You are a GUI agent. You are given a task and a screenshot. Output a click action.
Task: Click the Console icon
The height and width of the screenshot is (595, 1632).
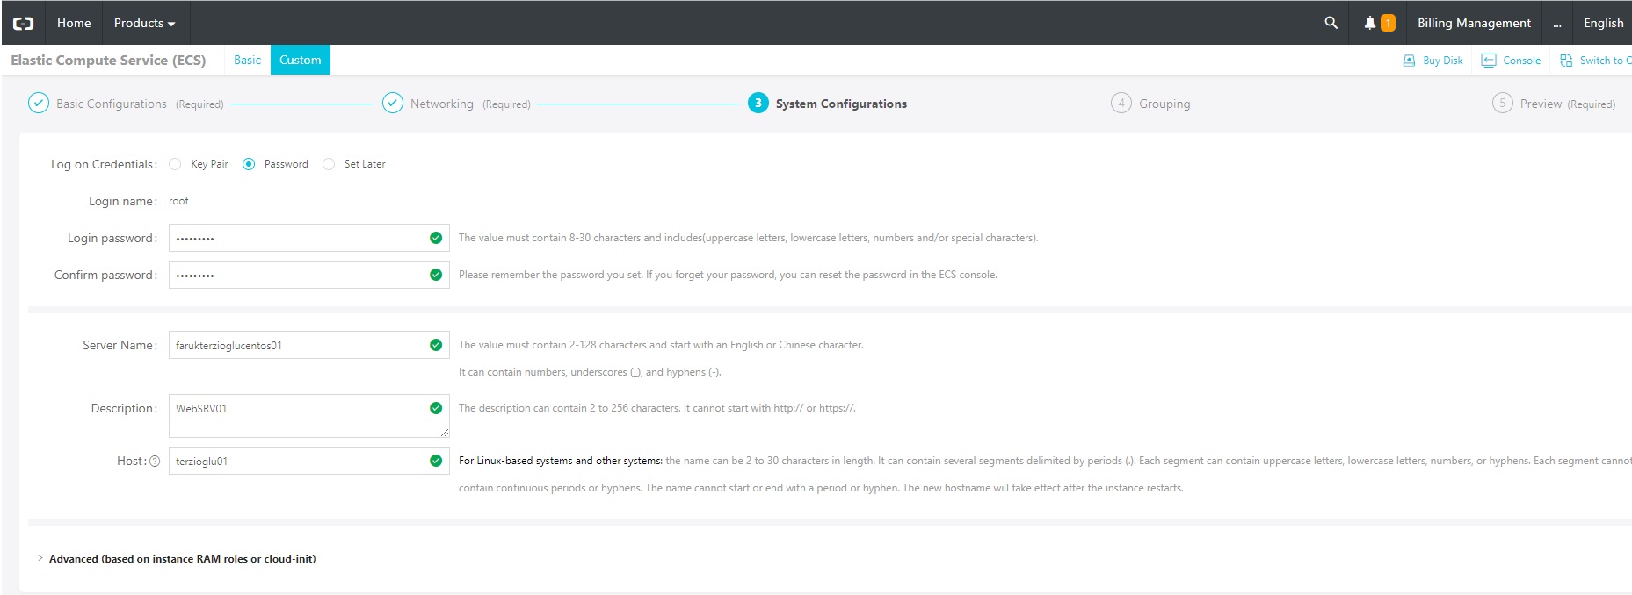pos(1489,61)
